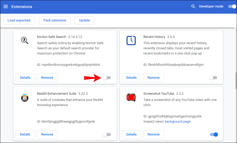Click the Developer mode label
This screenshot has height=143, width=237.
coord(211,6)
